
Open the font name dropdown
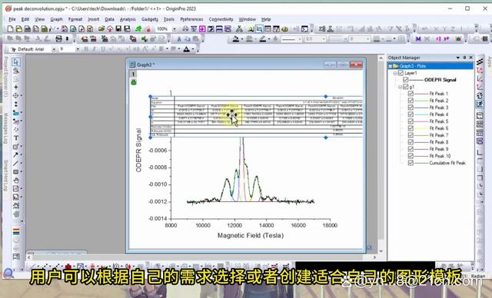[54, 49]
